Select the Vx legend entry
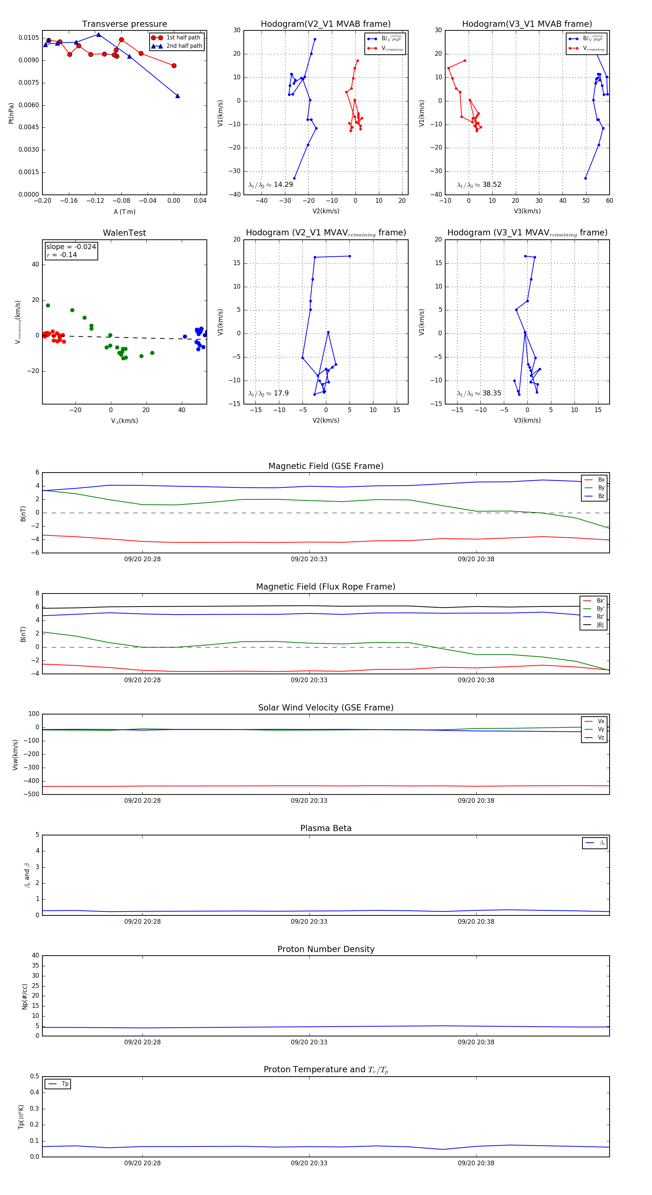The height and width of the screenshot is (1195, 652). pyautogui.click(x=594, y=721)
